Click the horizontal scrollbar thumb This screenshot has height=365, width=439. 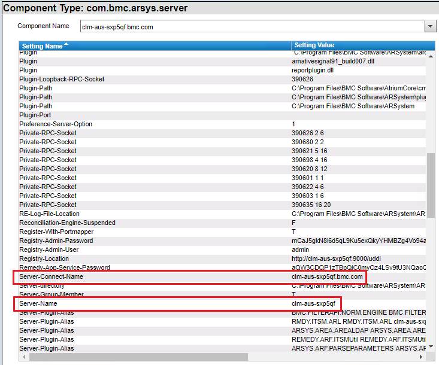138,357
